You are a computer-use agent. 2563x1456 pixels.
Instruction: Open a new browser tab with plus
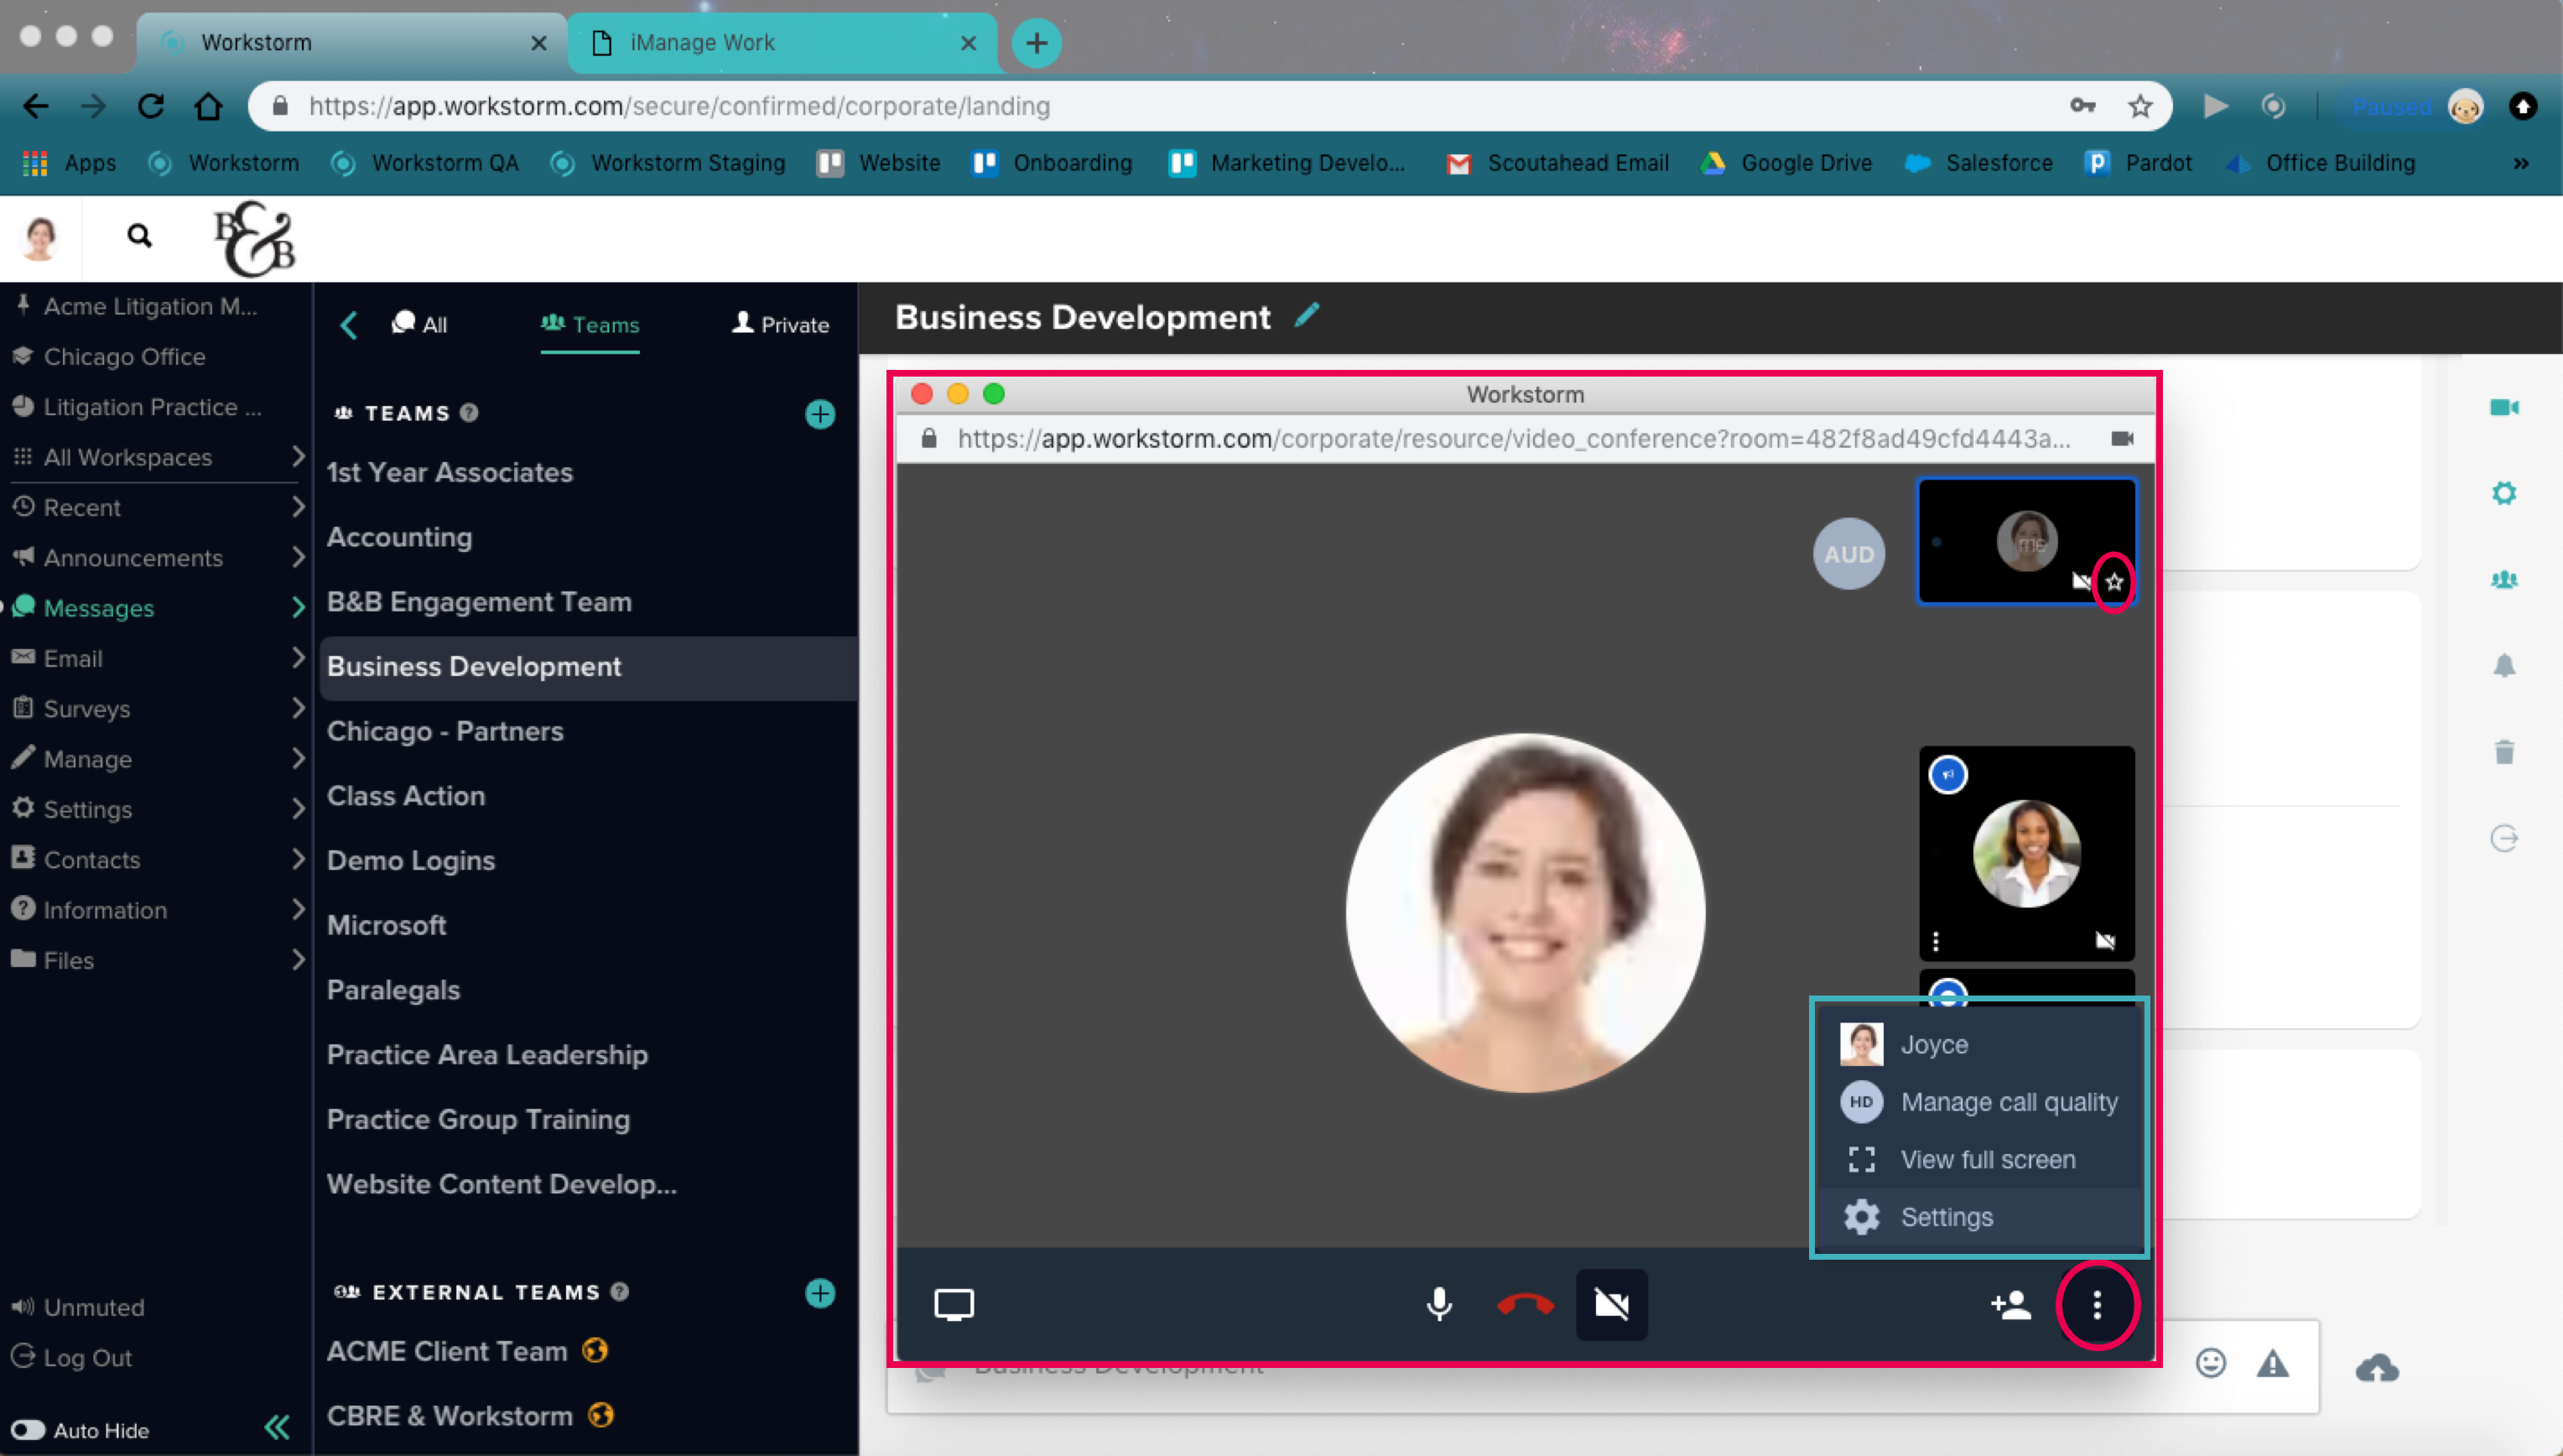pos(1036,43)
